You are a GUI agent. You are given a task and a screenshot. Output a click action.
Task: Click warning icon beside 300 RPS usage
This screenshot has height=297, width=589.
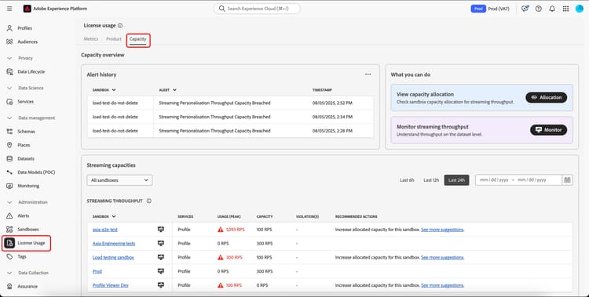tap(221, 257)
